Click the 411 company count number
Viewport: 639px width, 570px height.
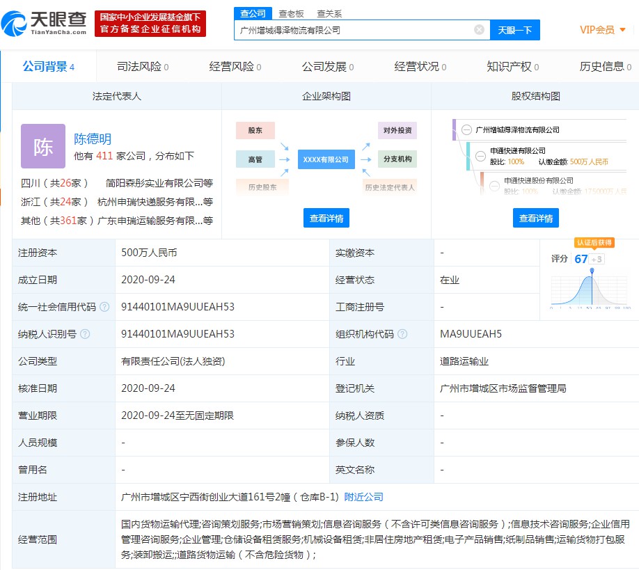point(104,156)
